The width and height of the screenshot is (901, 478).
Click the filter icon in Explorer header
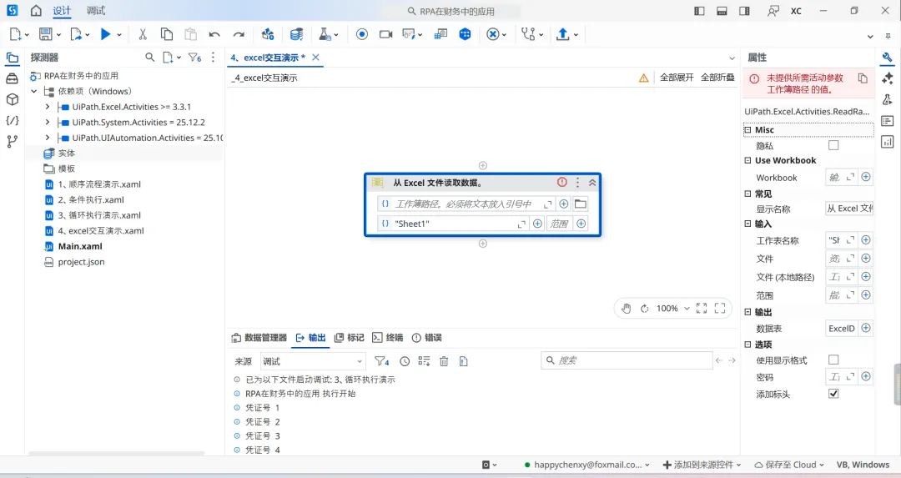(x=194, y=58)
